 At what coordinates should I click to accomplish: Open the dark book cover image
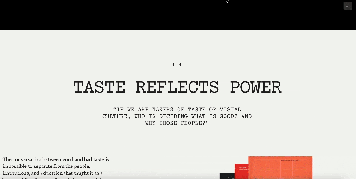click(x=227, y=176)
